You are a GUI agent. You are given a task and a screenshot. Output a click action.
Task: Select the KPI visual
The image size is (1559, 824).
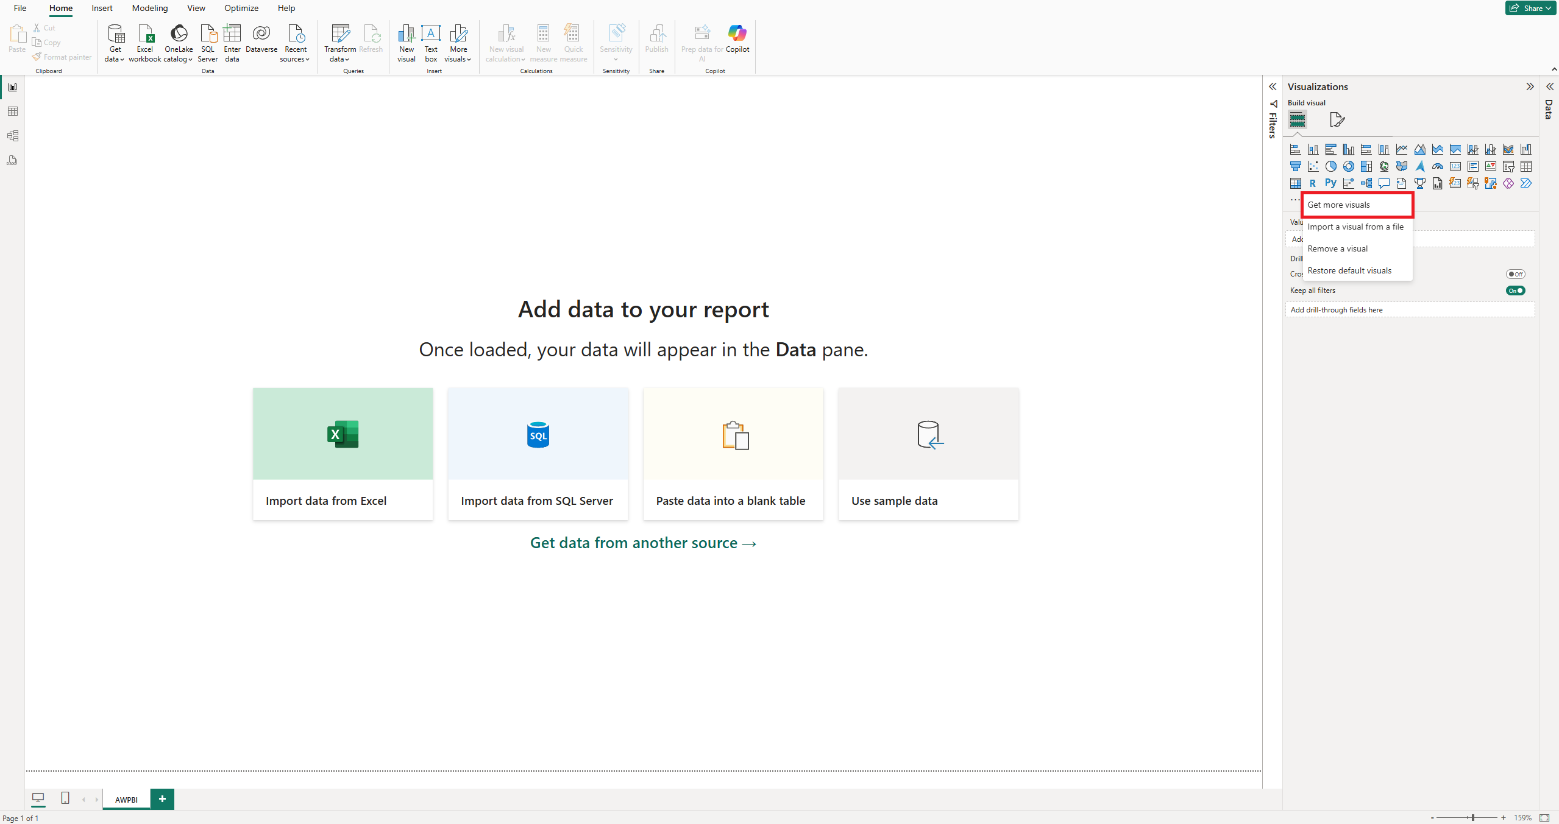[x=1490, y=166]
